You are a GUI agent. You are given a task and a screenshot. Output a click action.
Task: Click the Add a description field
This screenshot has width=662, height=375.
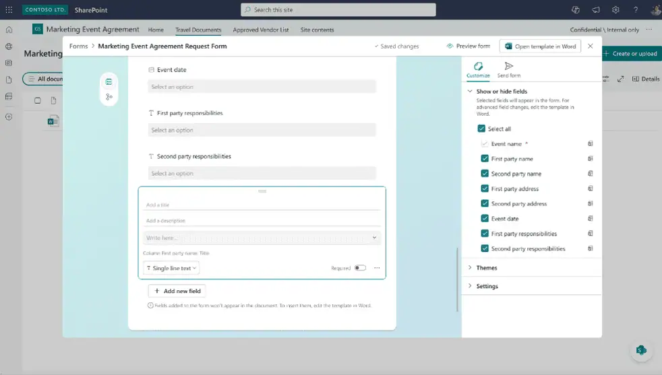pos(262,221)
